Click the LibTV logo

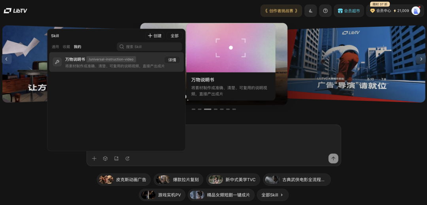pos(15,11)
